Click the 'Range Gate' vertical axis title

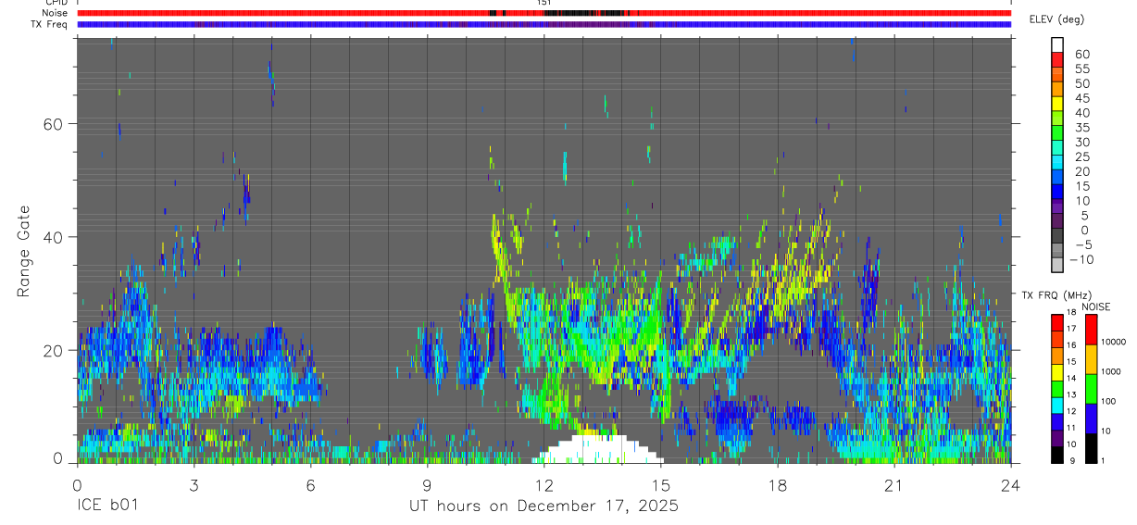[x=24, y=250]
